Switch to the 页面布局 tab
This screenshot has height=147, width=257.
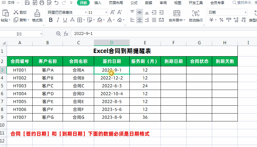coord(116,3)
